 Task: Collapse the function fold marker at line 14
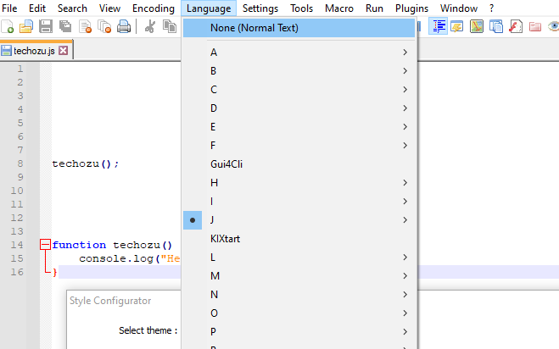tap(45, 244)
